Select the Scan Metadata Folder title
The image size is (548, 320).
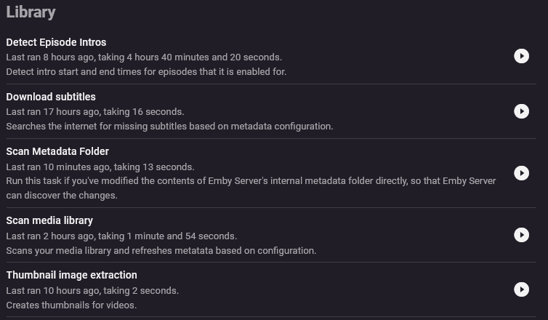tap(57, 151)
